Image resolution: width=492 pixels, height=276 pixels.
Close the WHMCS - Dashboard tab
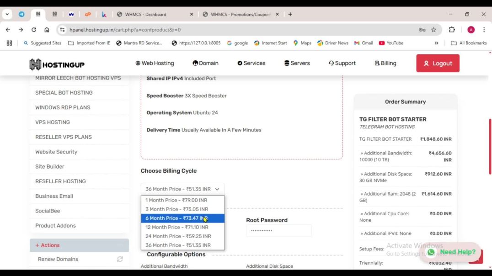pos(192,15)
